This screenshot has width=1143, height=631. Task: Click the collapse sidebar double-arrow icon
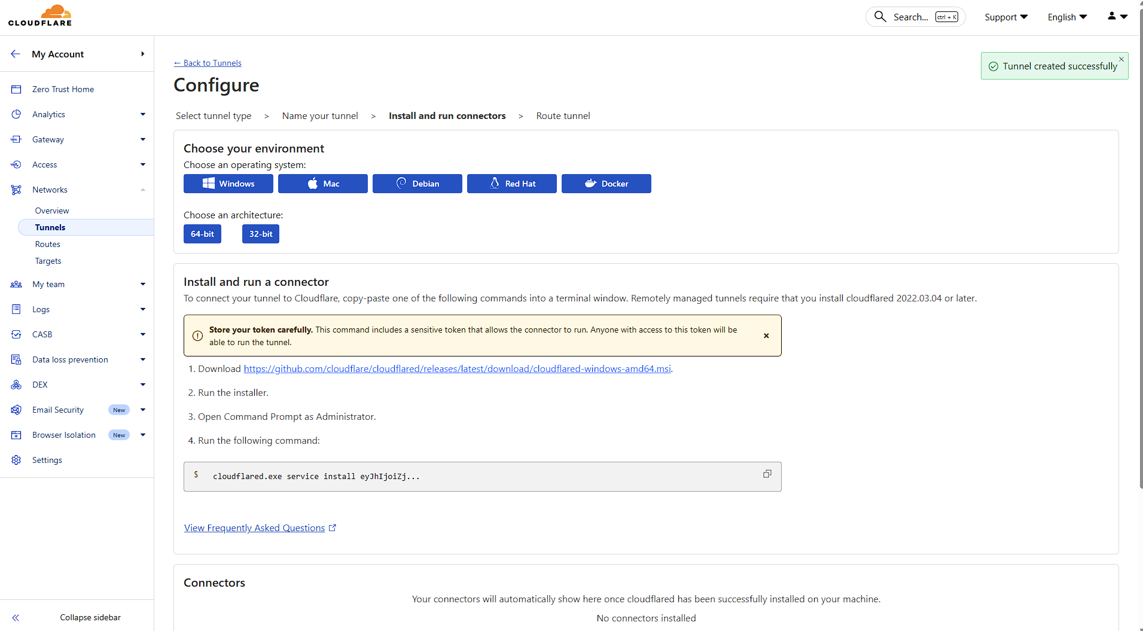pos(16,617)
